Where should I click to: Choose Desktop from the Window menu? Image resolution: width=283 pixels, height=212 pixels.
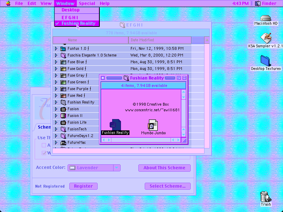77,10
